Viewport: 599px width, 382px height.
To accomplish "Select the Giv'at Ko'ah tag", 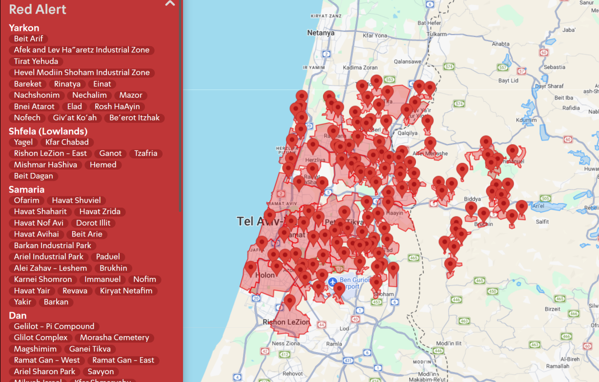I will (75, 118).
